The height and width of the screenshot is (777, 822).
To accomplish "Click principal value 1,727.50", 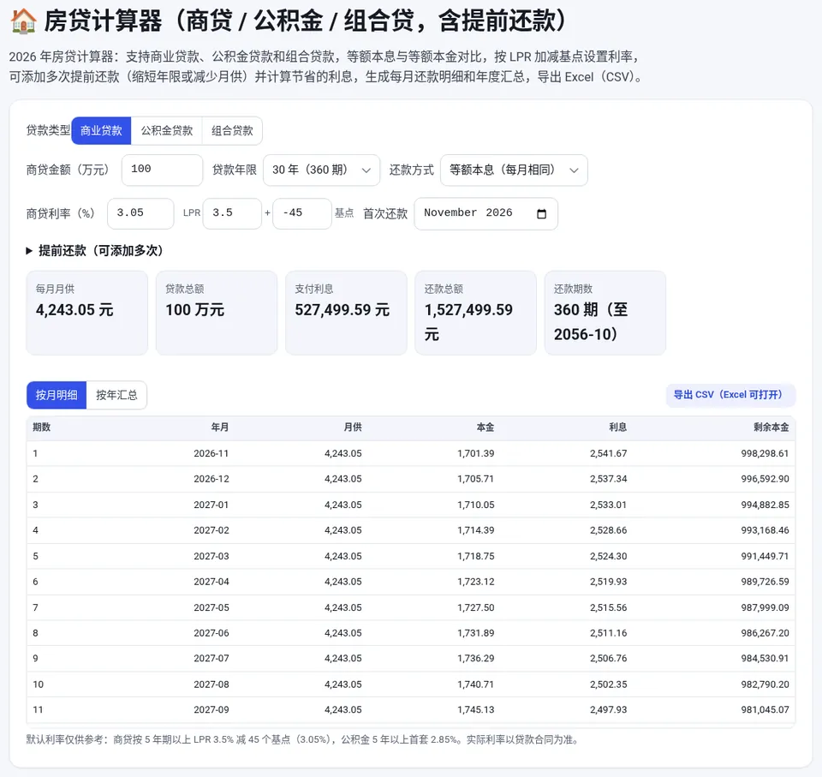I will click(476, 607).
